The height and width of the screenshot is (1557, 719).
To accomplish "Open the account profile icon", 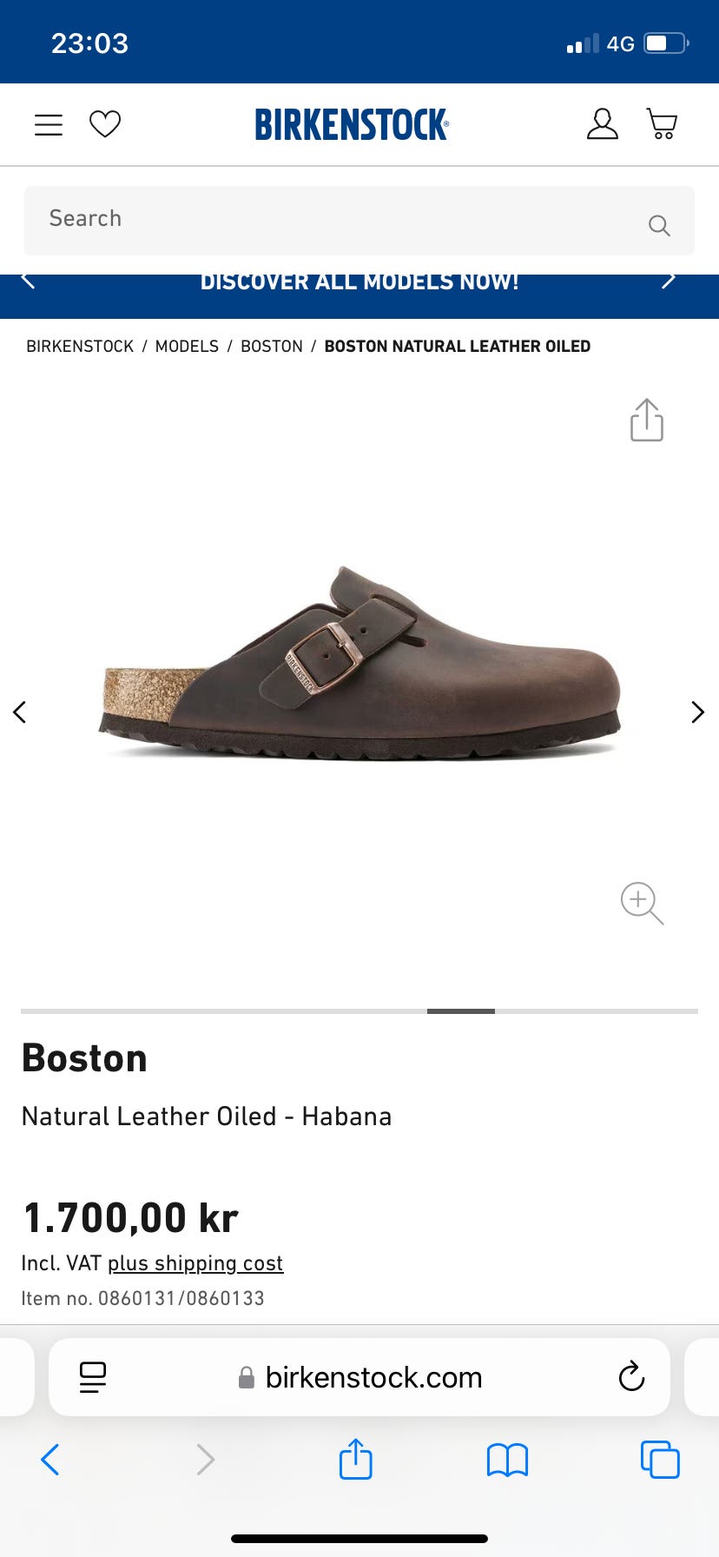I will pos(602,124).
